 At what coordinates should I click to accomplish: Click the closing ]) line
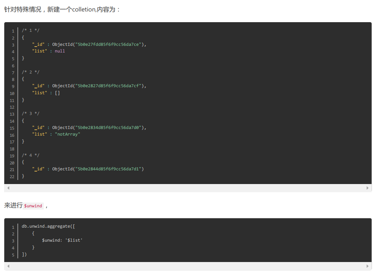pos(24,254)
